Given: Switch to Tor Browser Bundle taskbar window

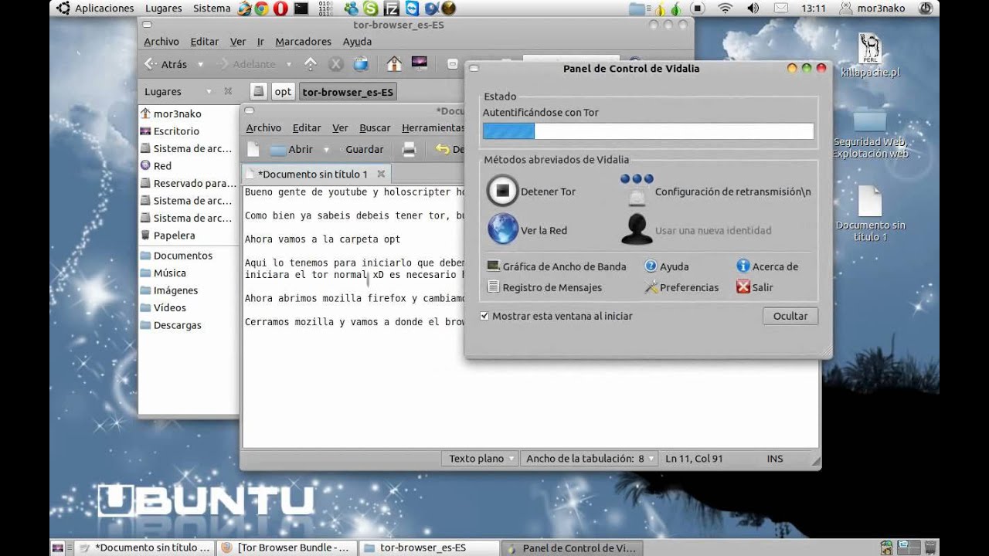Looking at the screenshot, I should pyautogui.click(x=287, y=548).
